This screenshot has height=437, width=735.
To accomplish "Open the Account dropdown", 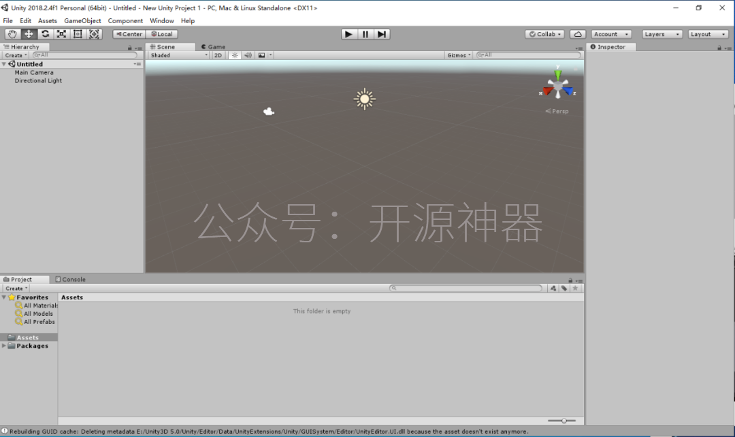I will pyautogui.click(x=611, y=34).
